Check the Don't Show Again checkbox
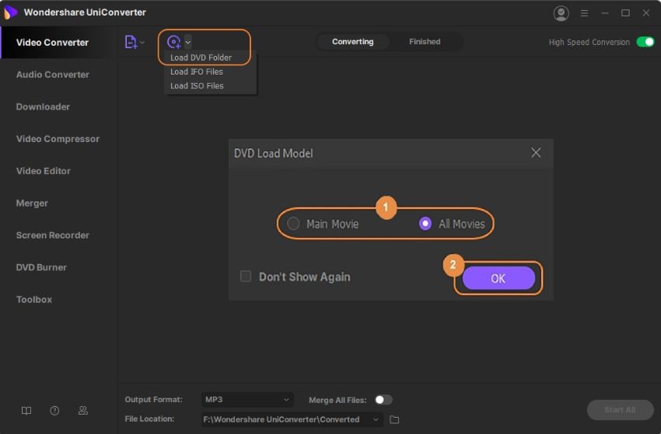 click(x=245, y=276)
